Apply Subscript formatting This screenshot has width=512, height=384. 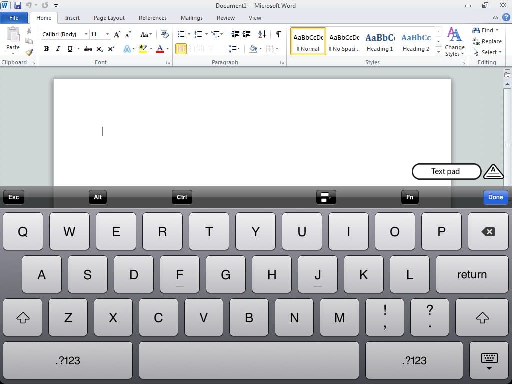(99, 49)
